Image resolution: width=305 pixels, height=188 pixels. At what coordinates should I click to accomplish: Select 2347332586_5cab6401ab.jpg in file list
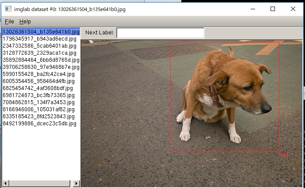[x=41, y=46]
